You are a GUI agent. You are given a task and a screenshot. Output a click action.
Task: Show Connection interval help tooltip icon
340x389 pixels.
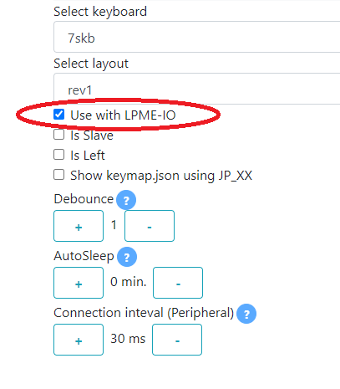click(246, 314)
